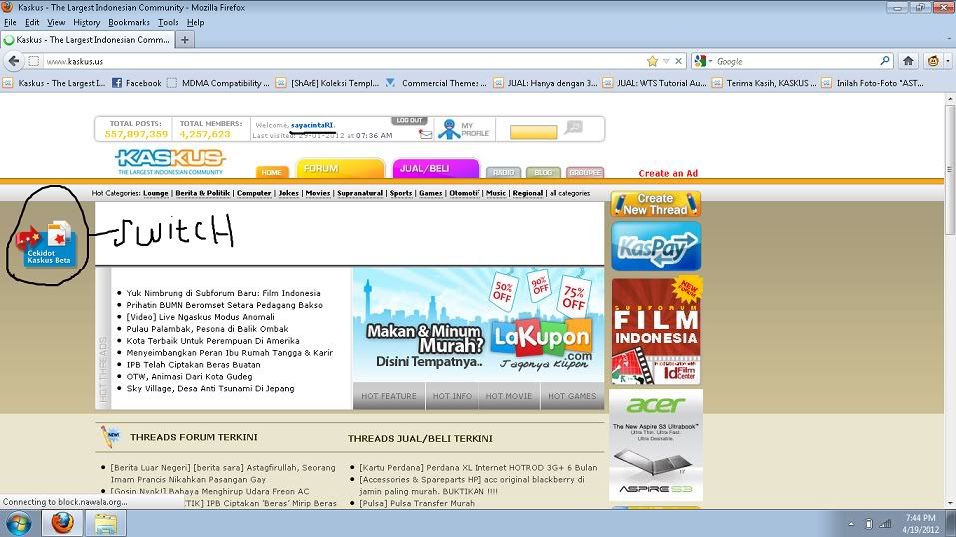The image size is (956, 537).
Task: Expand the add-on toolbar dropdown arrow
Action: [948, 60]
